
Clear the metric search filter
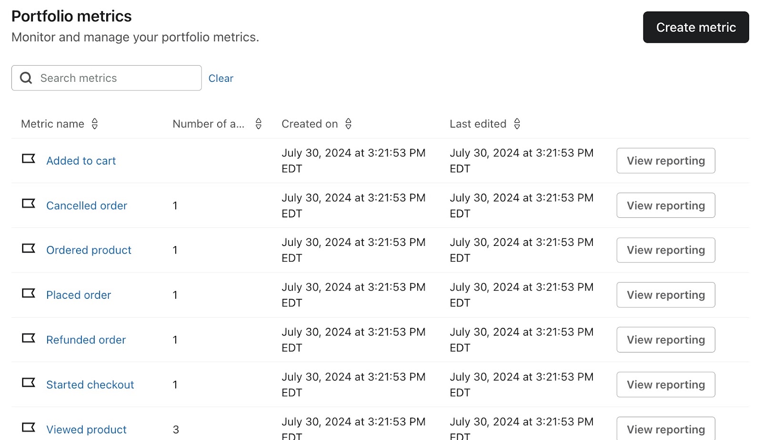221,78
